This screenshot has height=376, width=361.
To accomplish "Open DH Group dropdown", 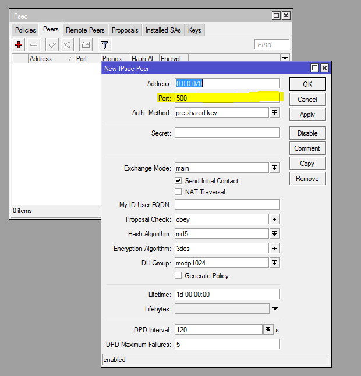I will pos(275,263).
